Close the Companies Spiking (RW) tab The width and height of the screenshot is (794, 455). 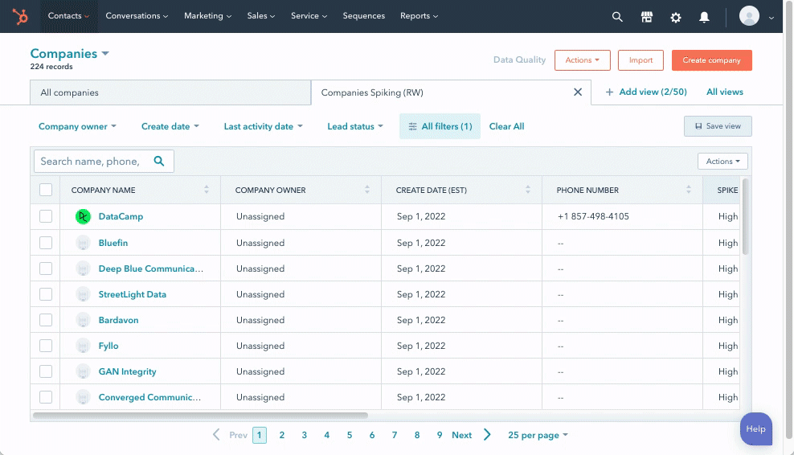point(578,92)
